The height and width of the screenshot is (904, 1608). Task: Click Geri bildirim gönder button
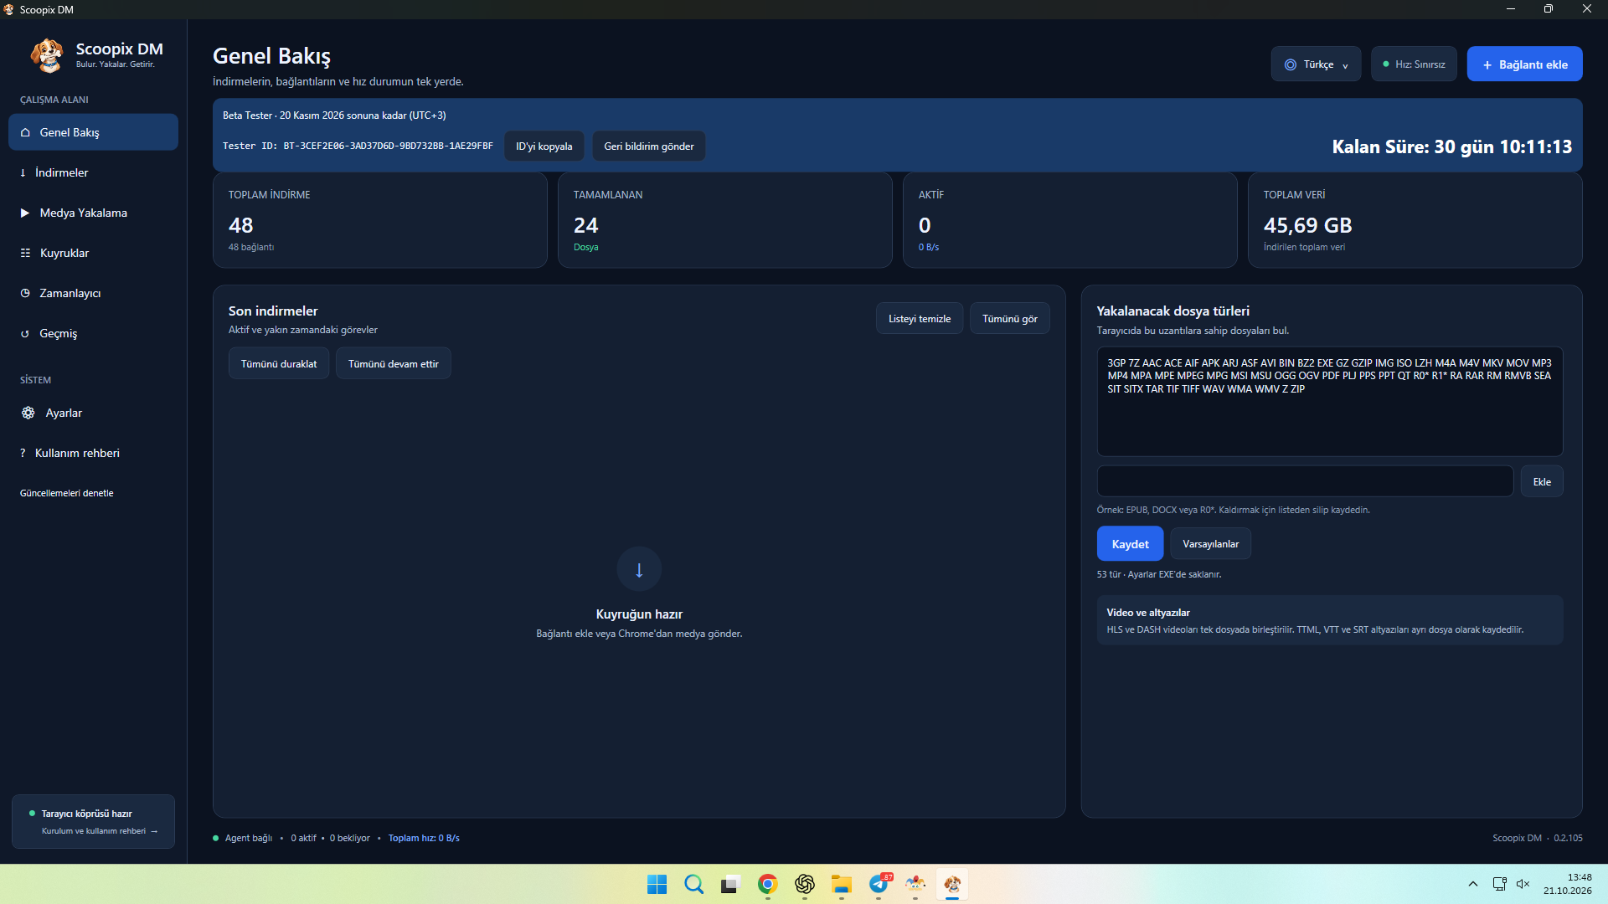tap(649, 146)
